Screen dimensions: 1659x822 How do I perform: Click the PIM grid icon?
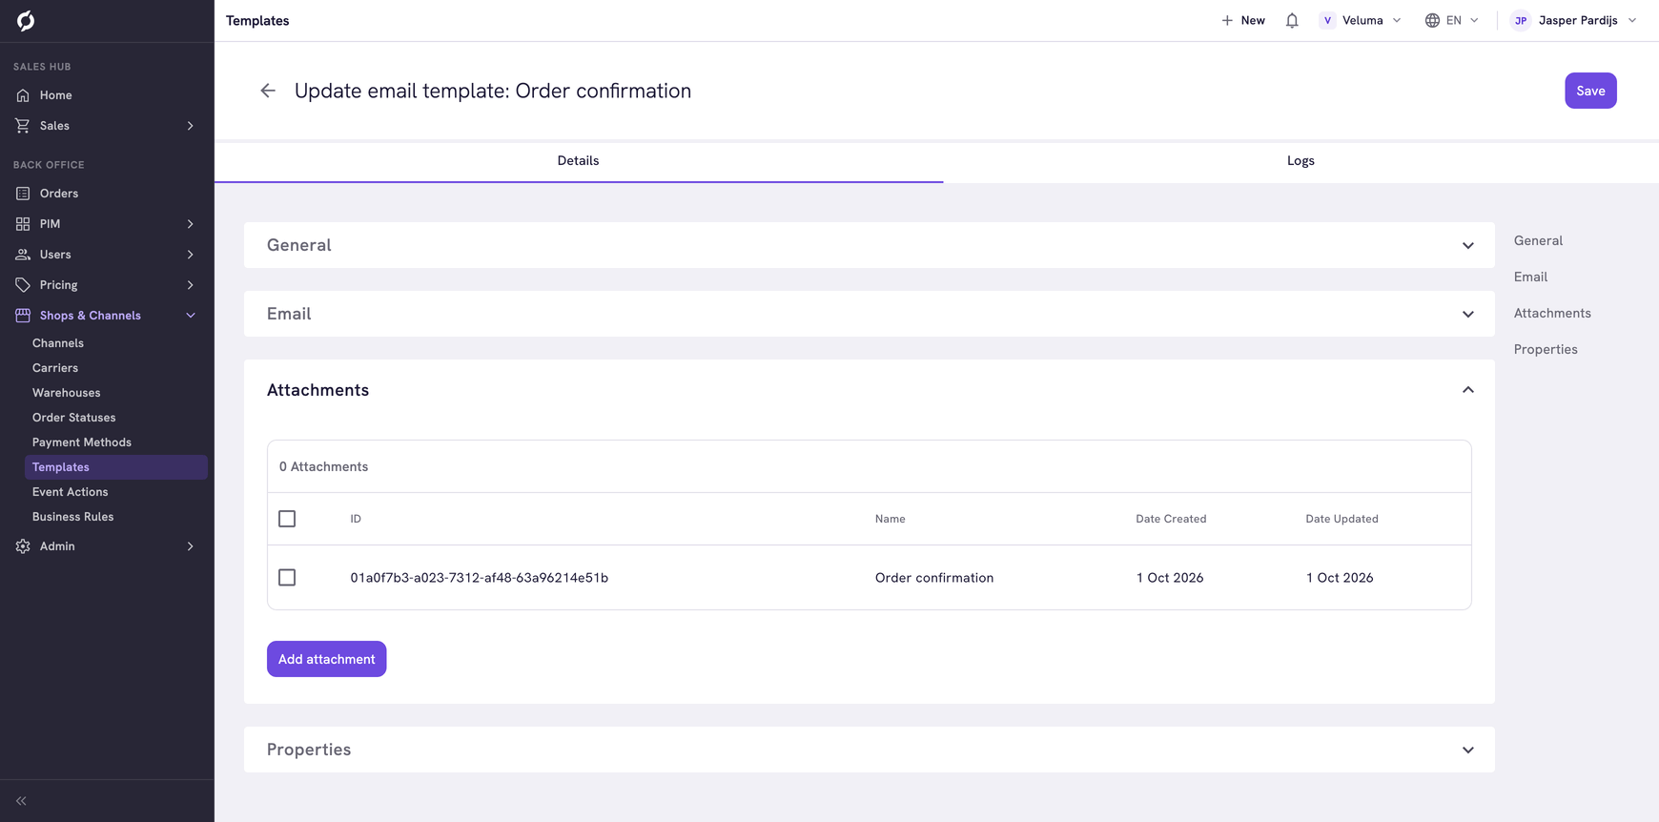[23, 224]
